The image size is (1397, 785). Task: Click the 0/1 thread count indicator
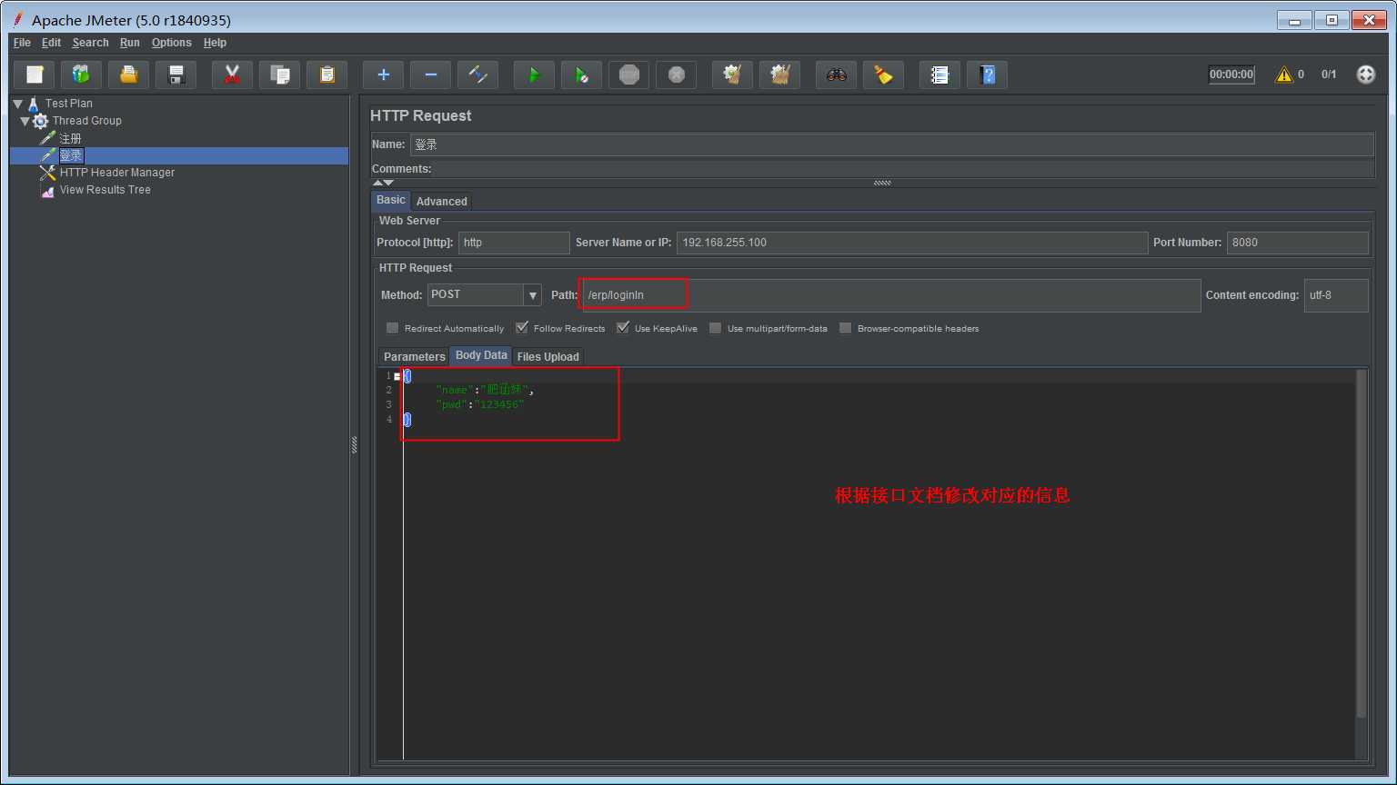tap(1329, 75)
